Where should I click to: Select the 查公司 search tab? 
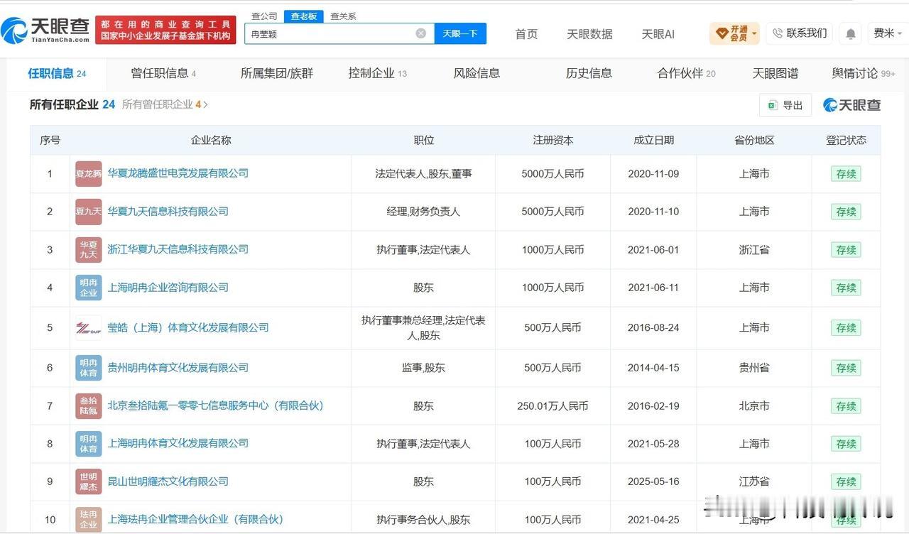264,16
